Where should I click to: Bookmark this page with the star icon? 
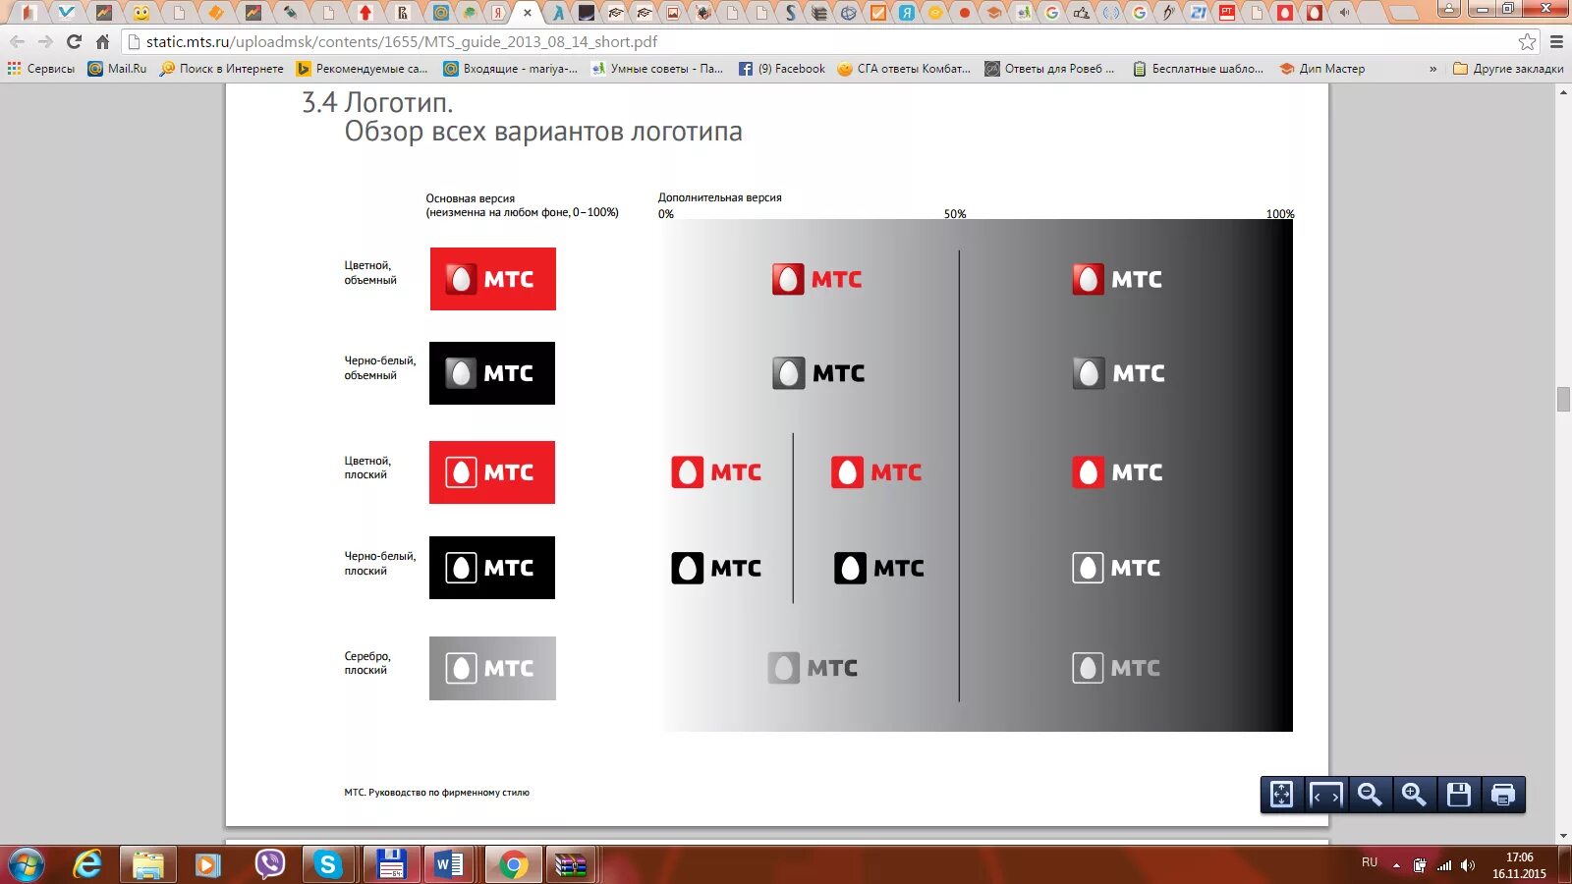coord(1527,42)
